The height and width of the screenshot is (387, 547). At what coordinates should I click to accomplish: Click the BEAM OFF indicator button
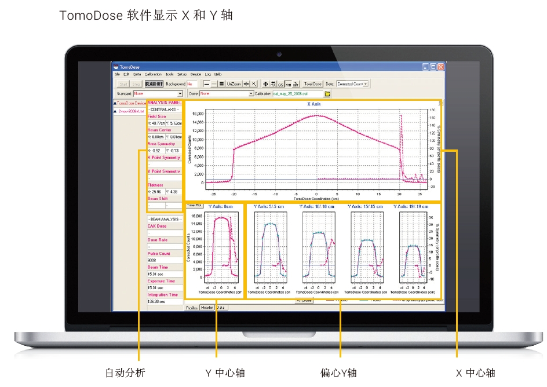[x=154, y=84]
